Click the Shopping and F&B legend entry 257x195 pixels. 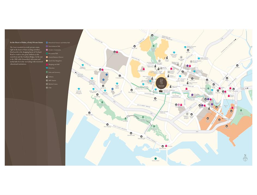[54, 64]
